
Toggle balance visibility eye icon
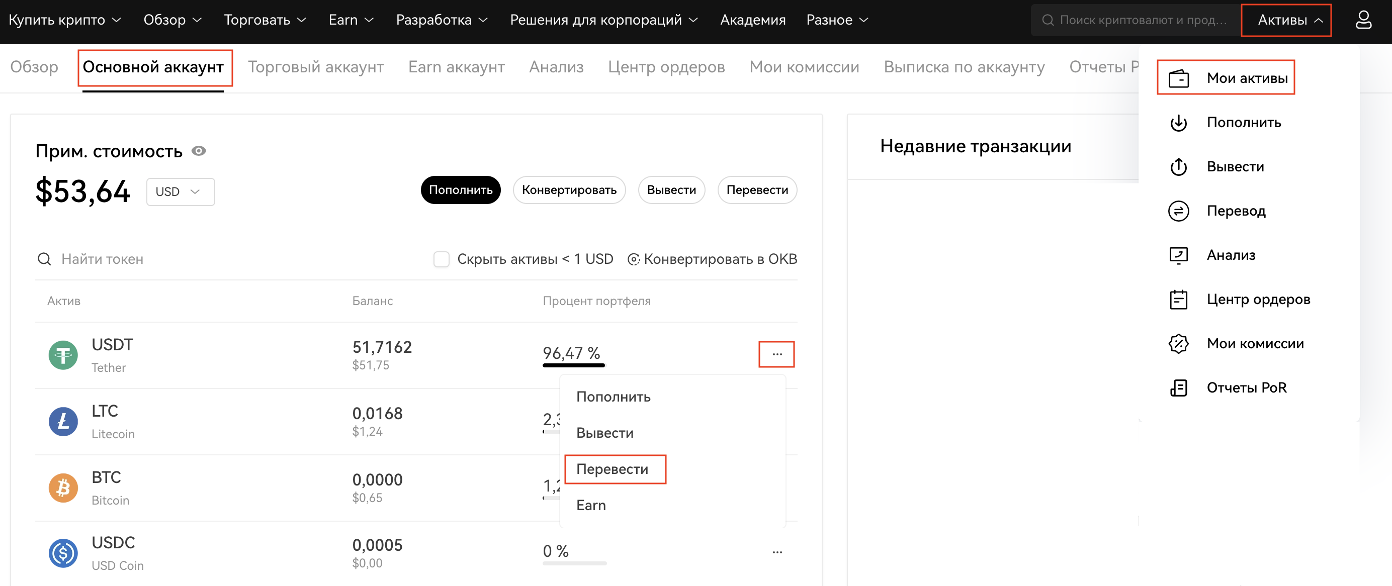[199, 151]
